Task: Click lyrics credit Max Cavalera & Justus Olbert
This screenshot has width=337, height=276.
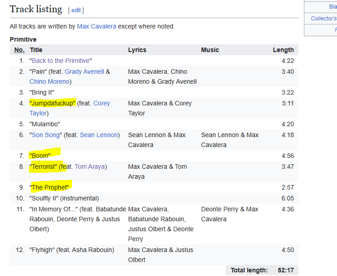Action: pos(161,255)
